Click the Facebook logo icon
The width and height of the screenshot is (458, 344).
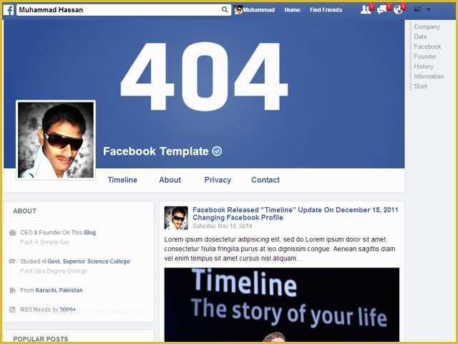[x=8, y=10]
